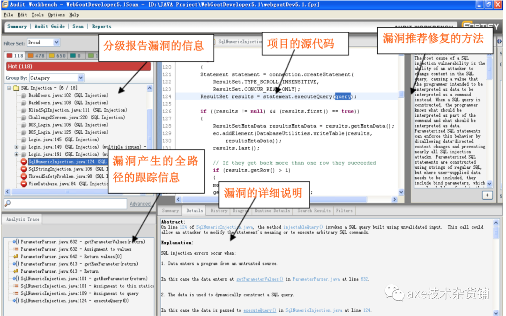Click highlighted query variable on line 124

coord(342,97)
